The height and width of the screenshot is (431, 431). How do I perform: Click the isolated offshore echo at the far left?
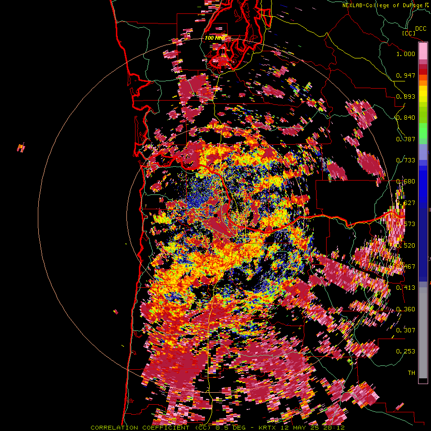pyautogui.click(x=21, y=147)
